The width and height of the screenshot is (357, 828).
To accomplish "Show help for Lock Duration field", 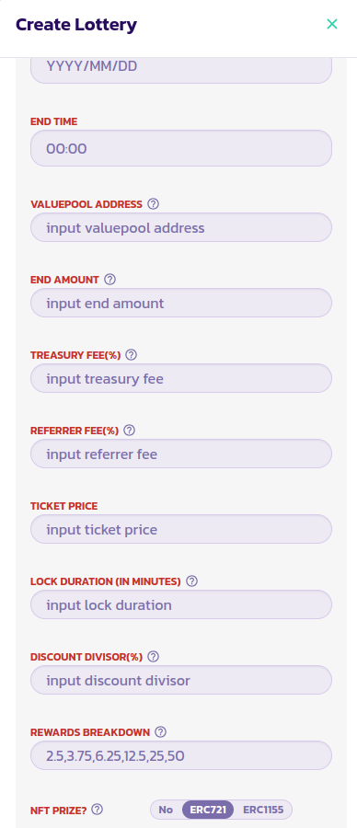I will click(192, 581).
